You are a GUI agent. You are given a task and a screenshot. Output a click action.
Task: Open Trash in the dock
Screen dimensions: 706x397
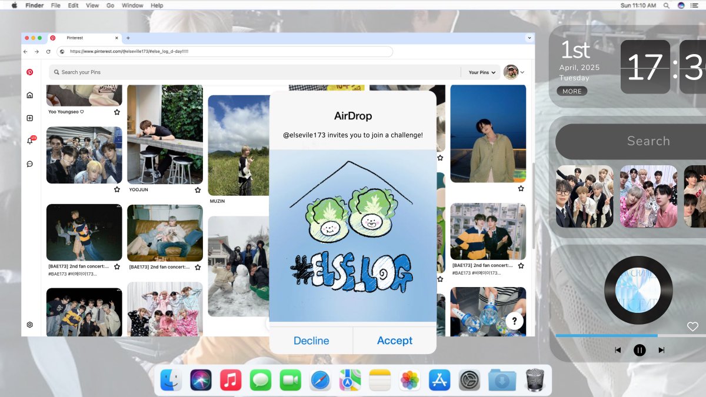pyautogui.click(x=535, y=380)
